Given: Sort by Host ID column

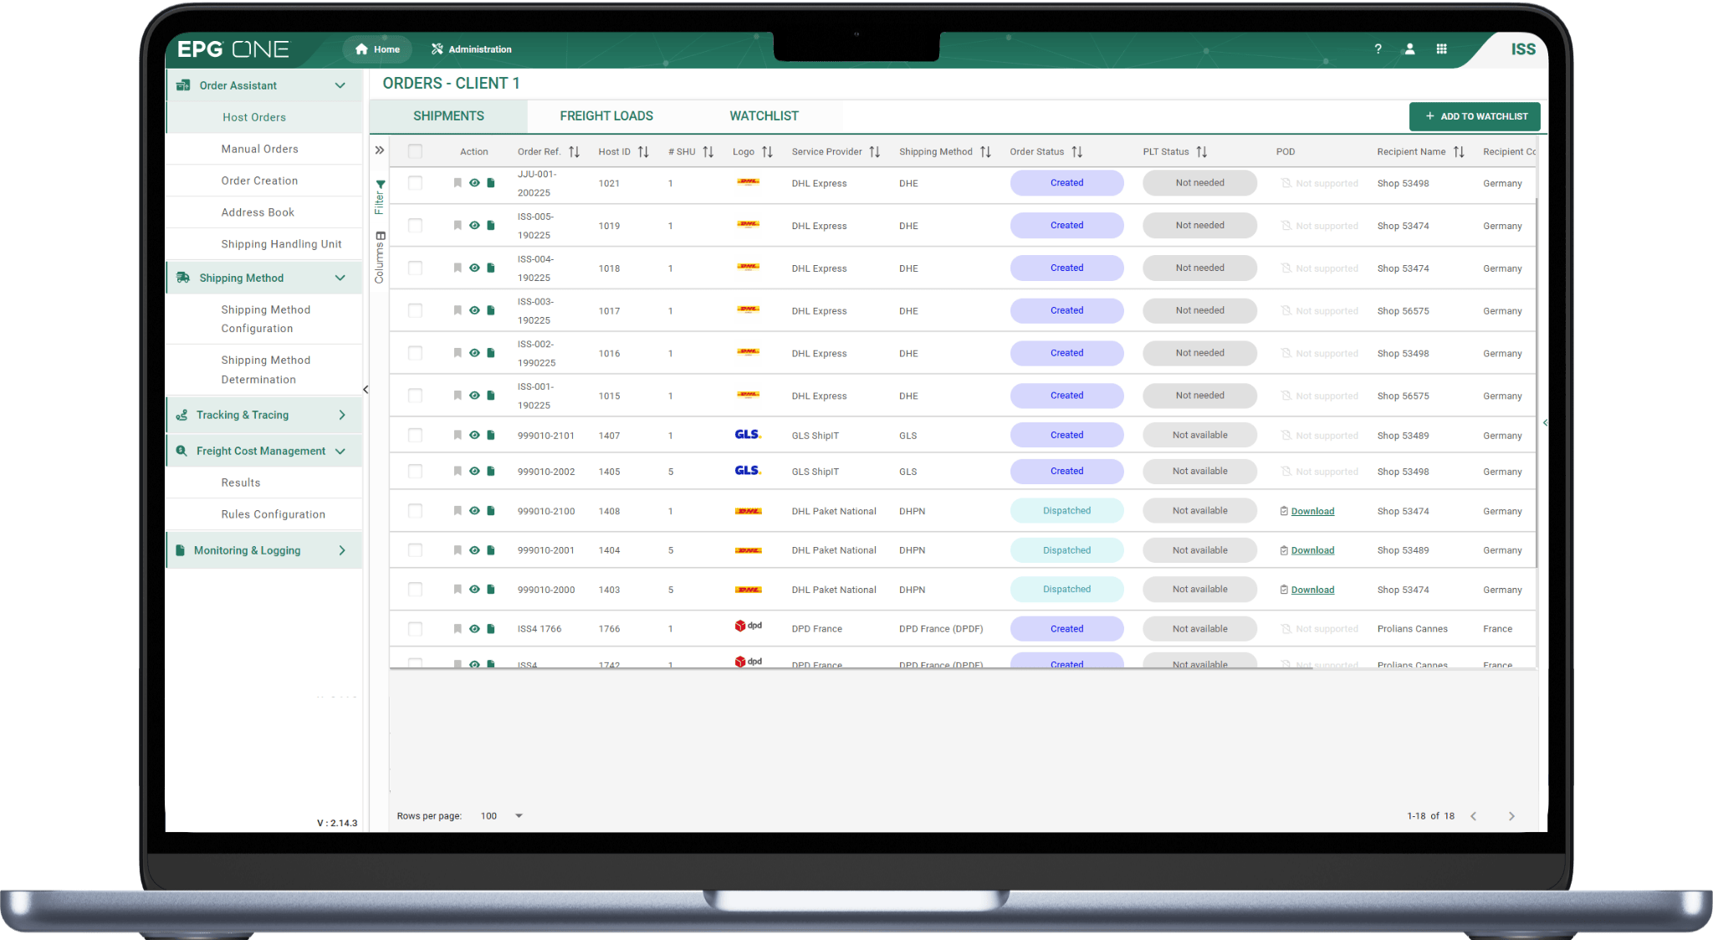Looking at the screenshot, I should point(643,152).
